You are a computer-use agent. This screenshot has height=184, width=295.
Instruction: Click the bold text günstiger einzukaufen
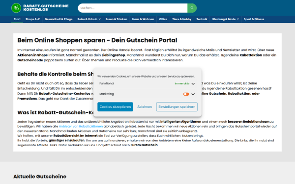click(x=66, y=140)
